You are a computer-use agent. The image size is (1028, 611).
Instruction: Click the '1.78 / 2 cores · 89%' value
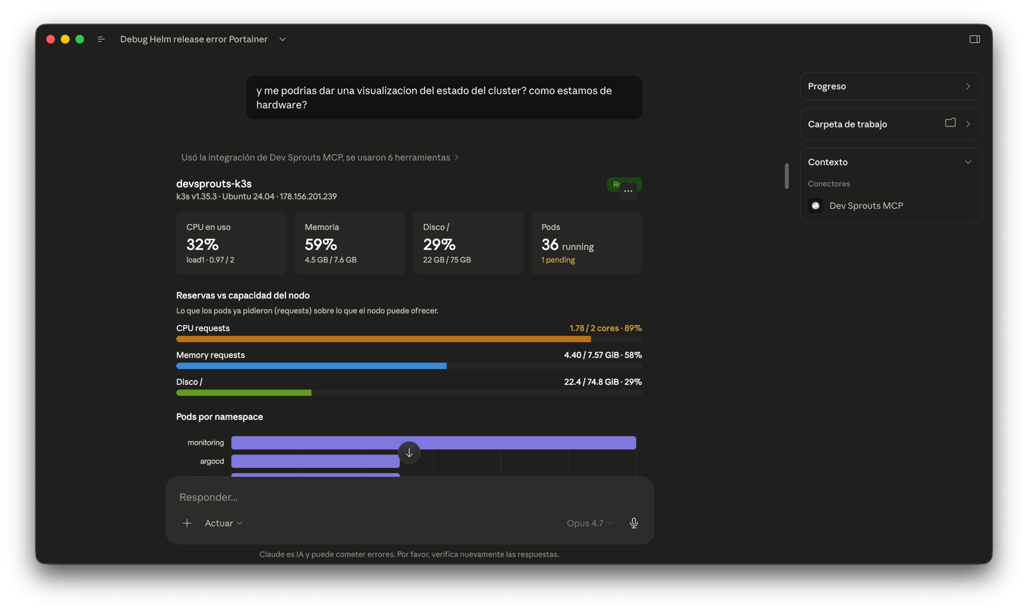tap(605, 328)
